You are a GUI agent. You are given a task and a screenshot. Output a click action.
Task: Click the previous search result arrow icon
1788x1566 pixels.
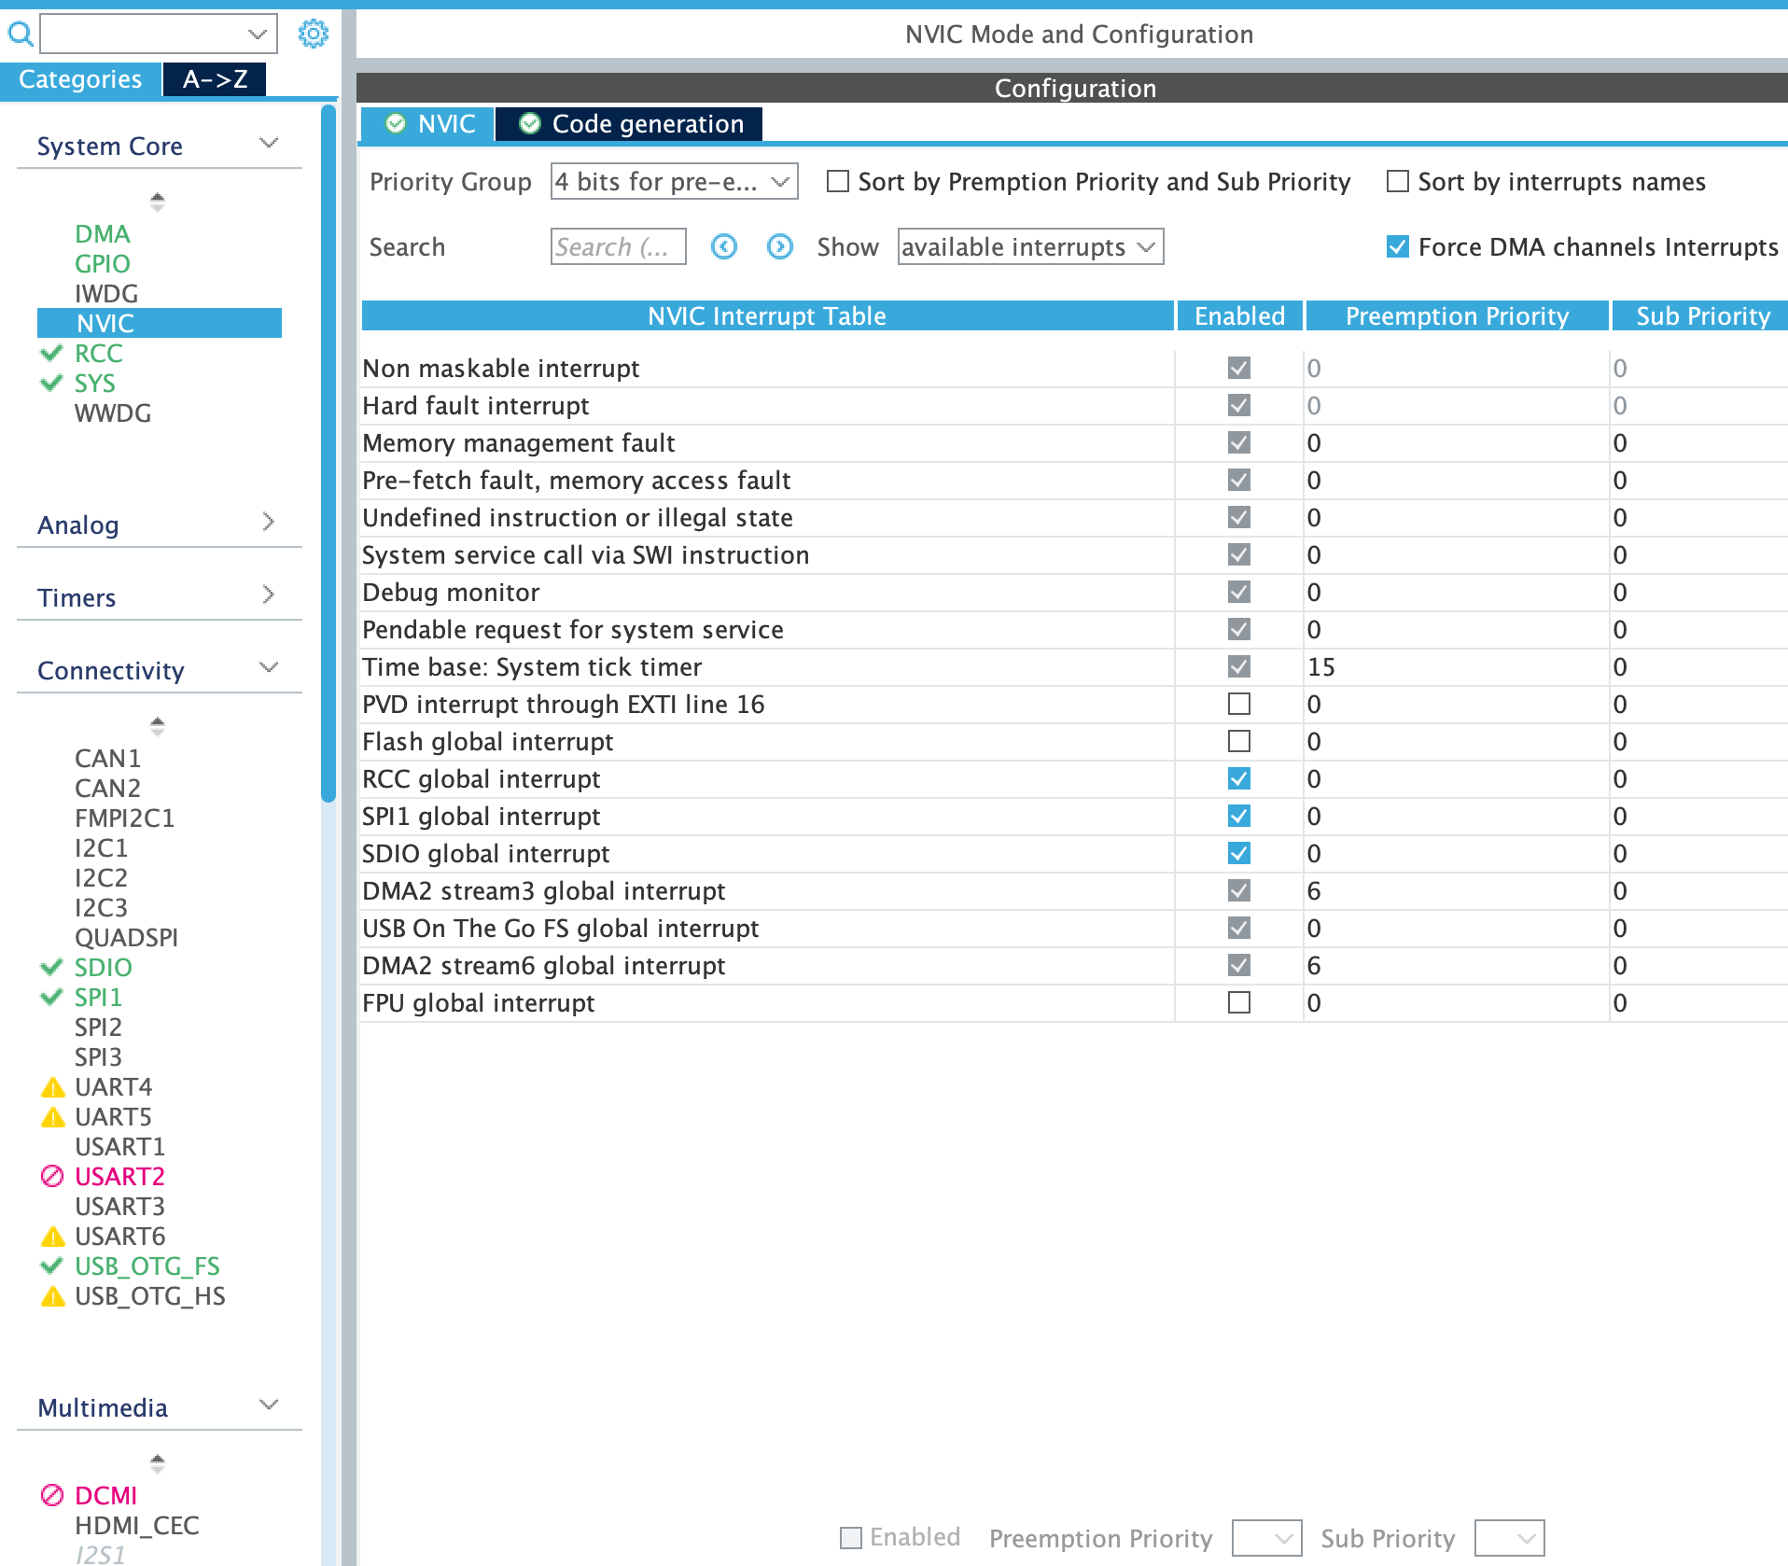point(724,246)
